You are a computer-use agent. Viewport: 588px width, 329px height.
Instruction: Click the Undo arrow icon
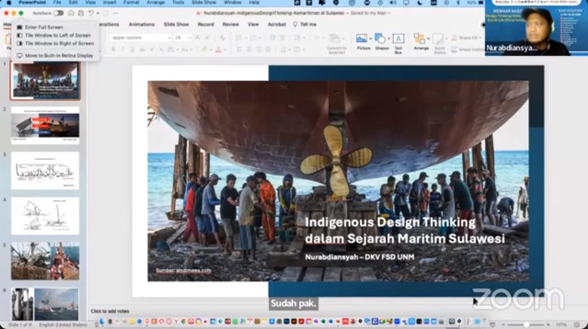(91, 13)
